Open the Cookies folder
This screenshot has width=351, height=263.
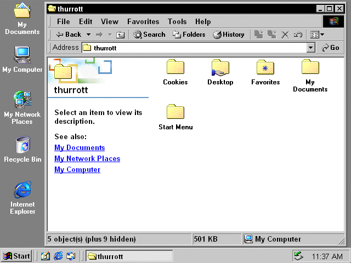coord(175,68)
